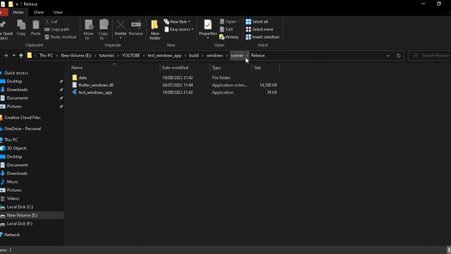Screen dimensions: 451x254
Task: Select flutter_windows.dll file
Action: click(96, 85)
